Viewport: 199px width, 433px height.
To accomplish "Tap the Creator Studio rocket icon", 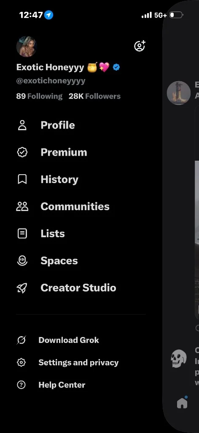I will 22,288.
